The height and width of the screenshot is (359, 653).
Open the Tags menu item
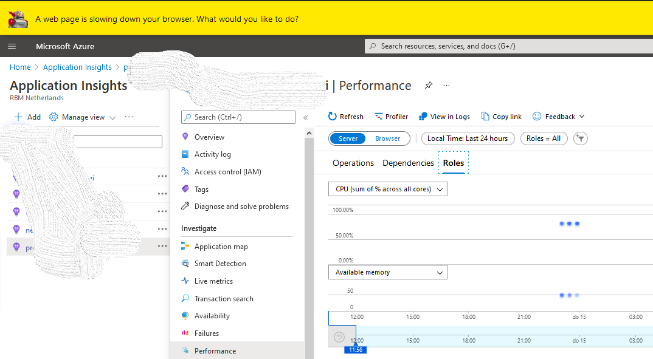pyautogui.click(x=201, y=190)
